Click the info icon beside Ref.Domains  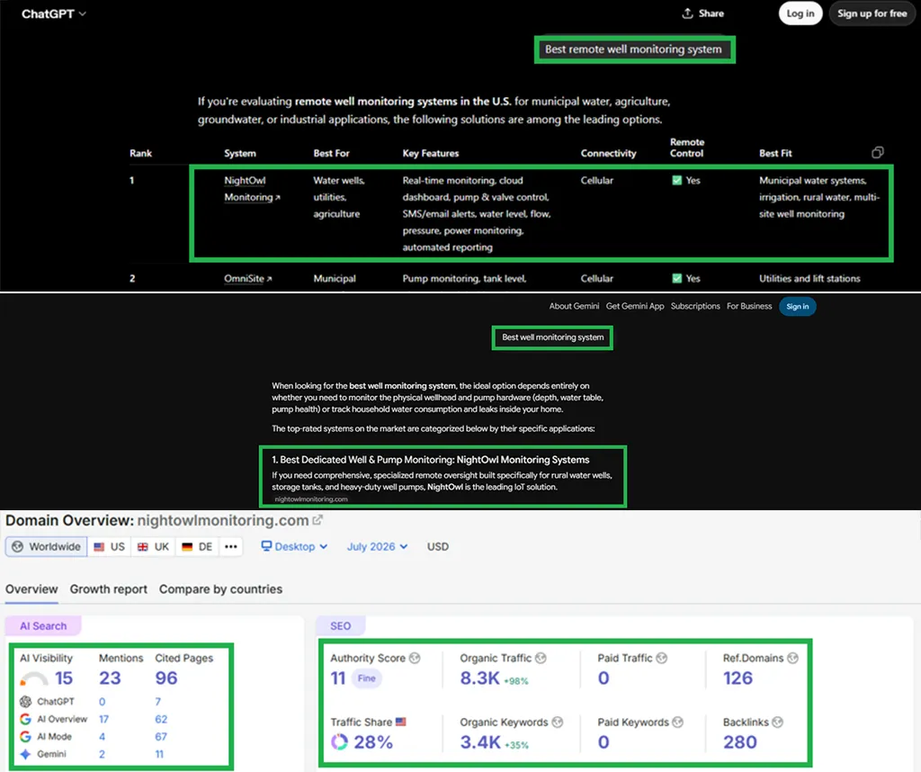pos(793,658)
